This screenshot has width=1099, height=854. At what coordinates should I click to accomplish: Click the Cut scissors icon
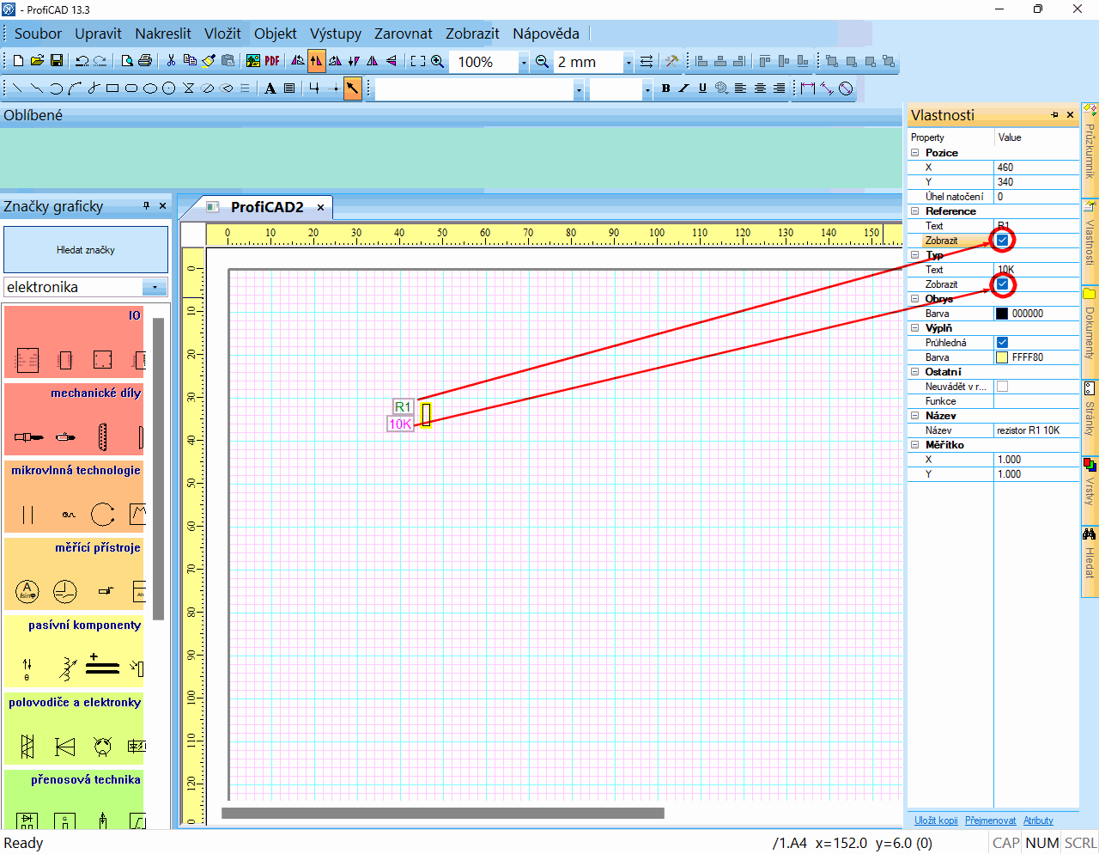click(171, 61)
